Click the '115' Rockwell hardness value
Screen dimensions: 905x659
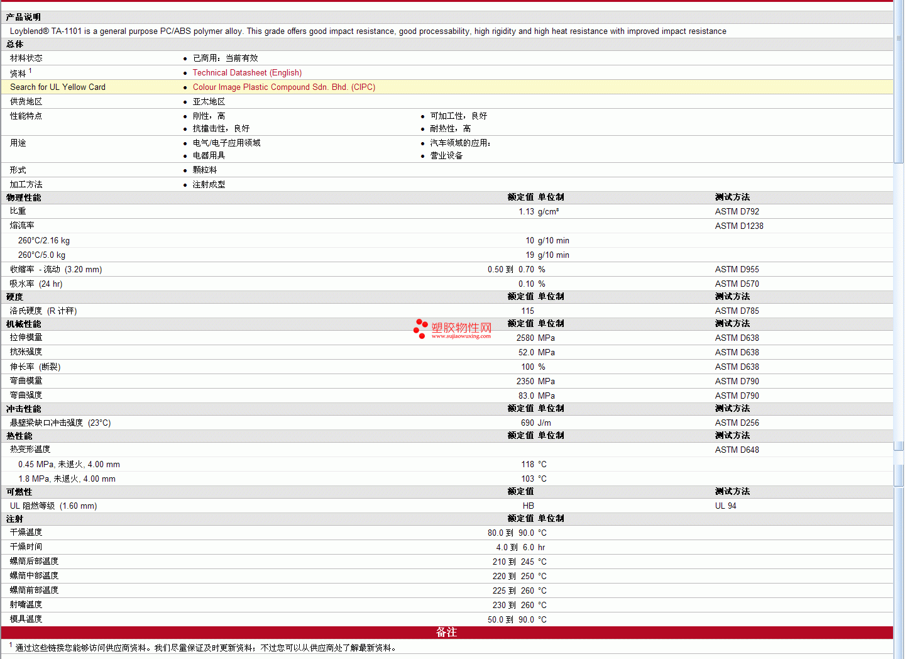[x=527, y=311]
